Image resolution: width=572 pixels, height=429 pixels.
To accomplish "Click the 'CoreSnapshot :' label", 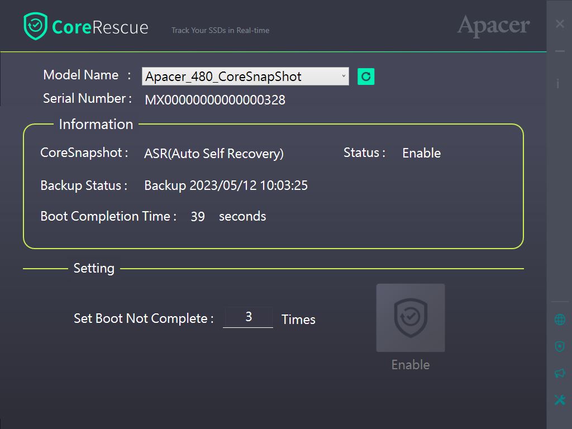I will (84, 152).
